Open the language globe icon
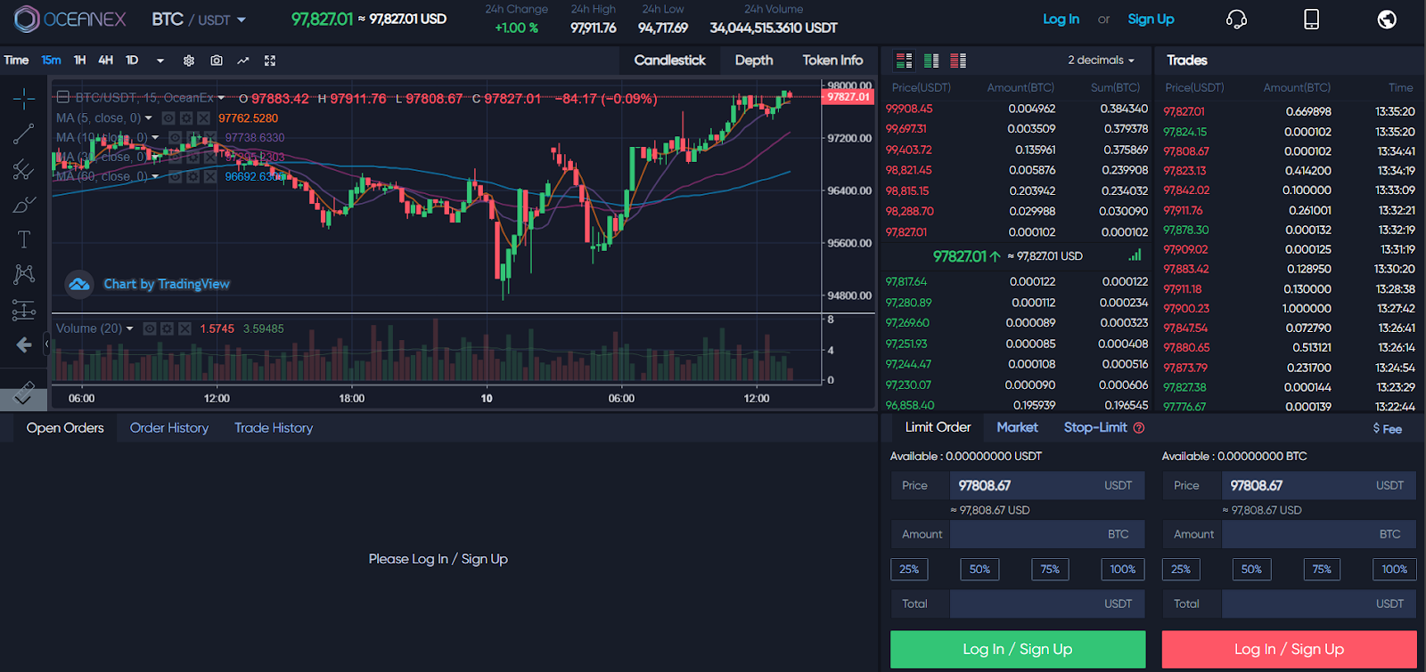The image size is (1426, 672). click(x=1387, y=19)
